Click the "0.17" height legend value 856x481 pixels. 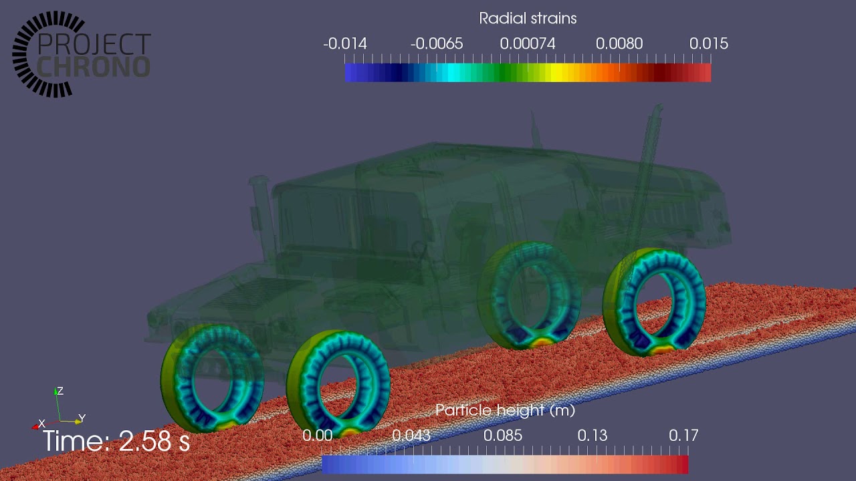(x=683, y=436)
